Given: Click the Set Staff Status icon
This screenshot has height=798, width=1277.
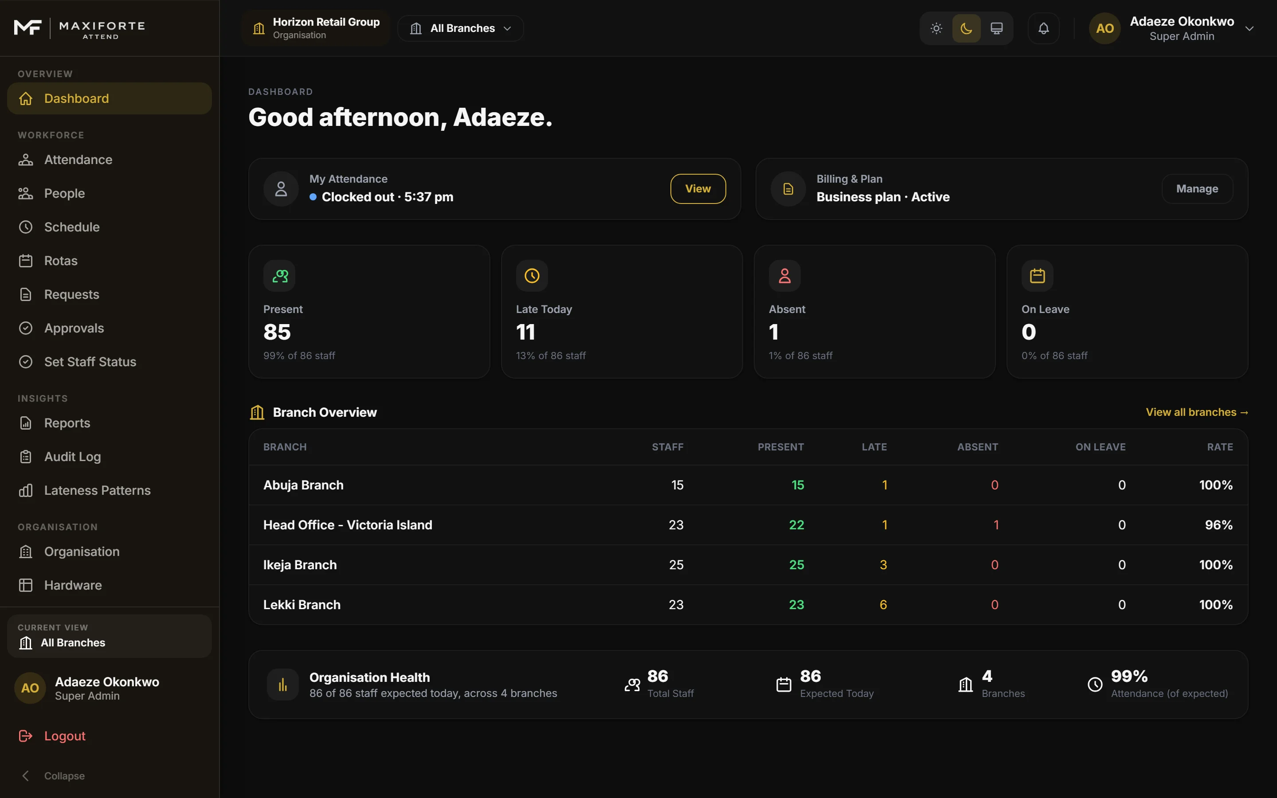Looking at the screenshot, I should 26,362.
